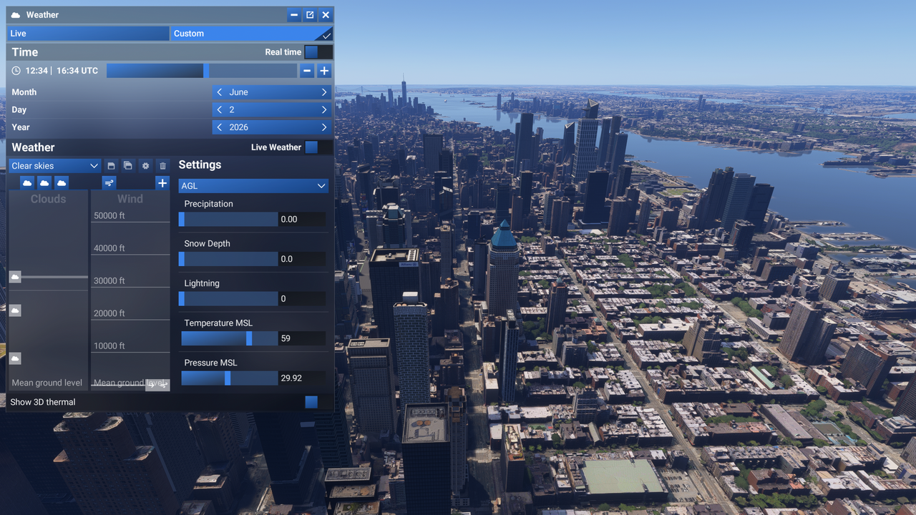Click the Pressure MSL value 29.92

[x=303, y=378]
